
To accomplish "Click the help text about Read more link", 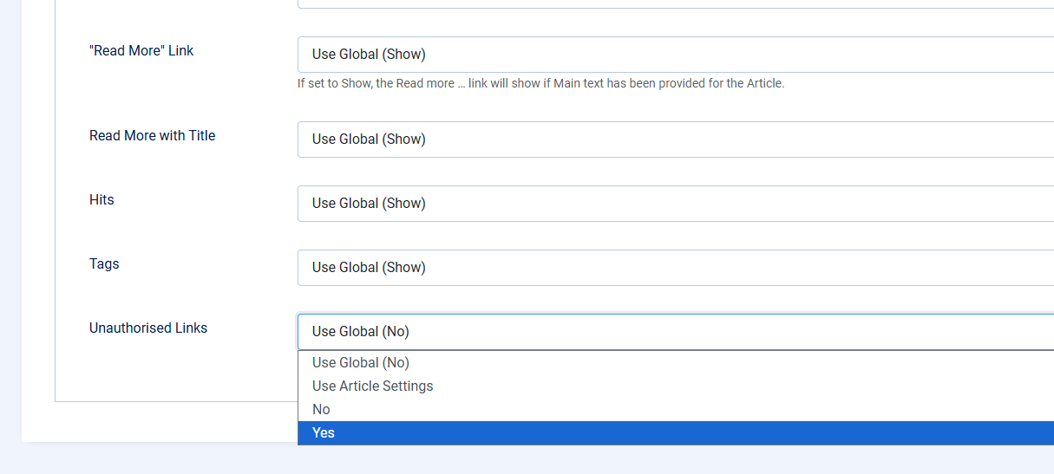I will click(x=540, y=84).
